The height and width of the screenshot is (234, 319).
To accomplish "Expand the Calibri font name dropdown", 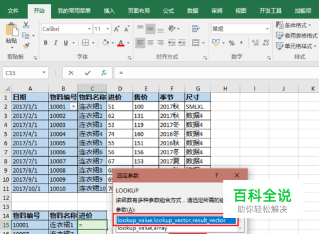I will coord(89,29).
